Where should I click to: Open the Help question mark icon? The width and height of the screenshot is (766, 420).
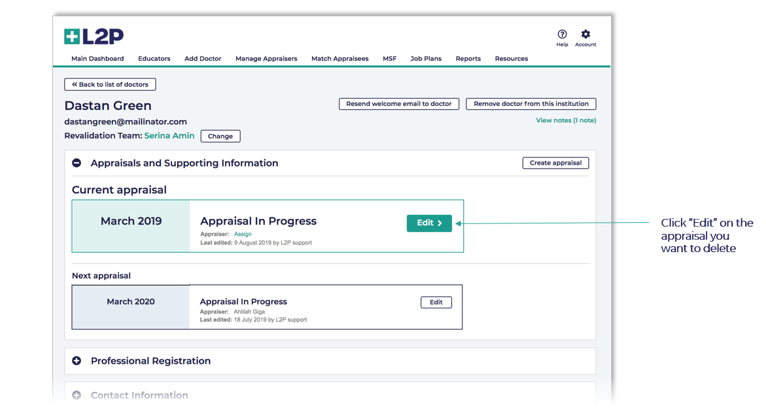point(562,35)
